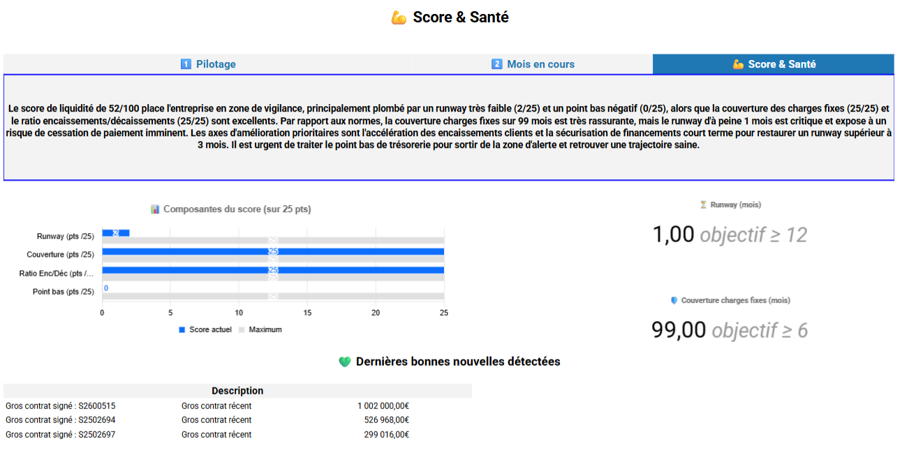
Task: Open the Mois en cours tab
Action: coord(533,64)
